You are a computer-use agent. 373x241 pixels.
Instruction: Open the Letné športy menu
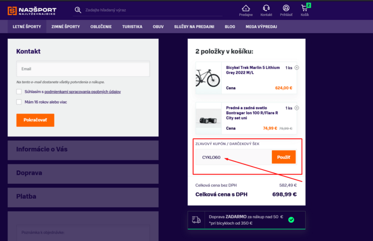[27, 27]
